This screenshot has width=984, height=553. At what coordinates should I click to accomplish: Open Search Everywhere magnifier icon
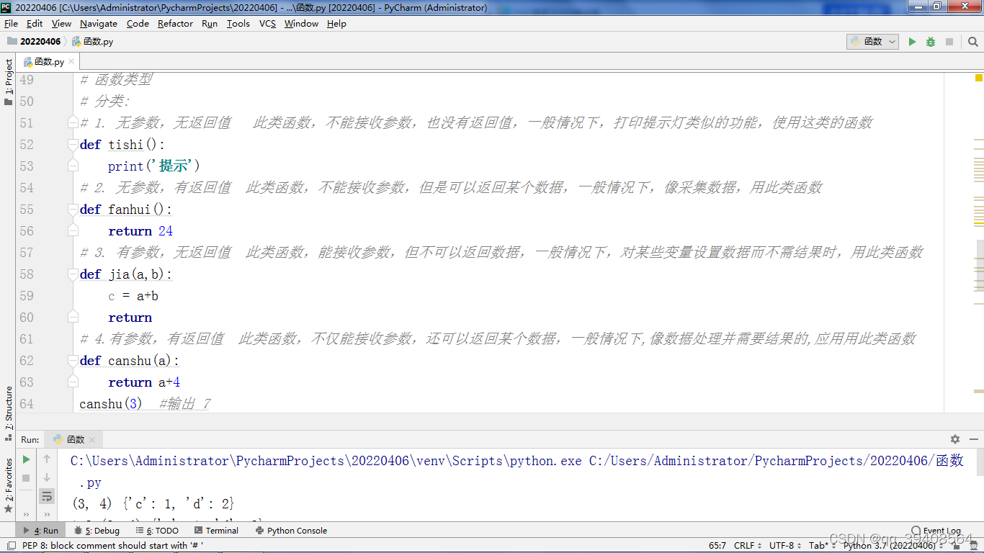click(x=973, y=42)
